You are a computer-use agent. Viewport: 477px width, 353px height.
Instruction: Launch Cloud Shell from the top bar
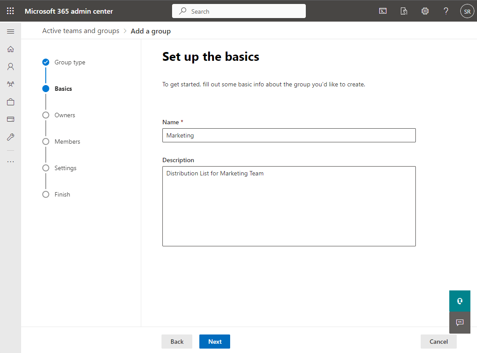(382, 11)
